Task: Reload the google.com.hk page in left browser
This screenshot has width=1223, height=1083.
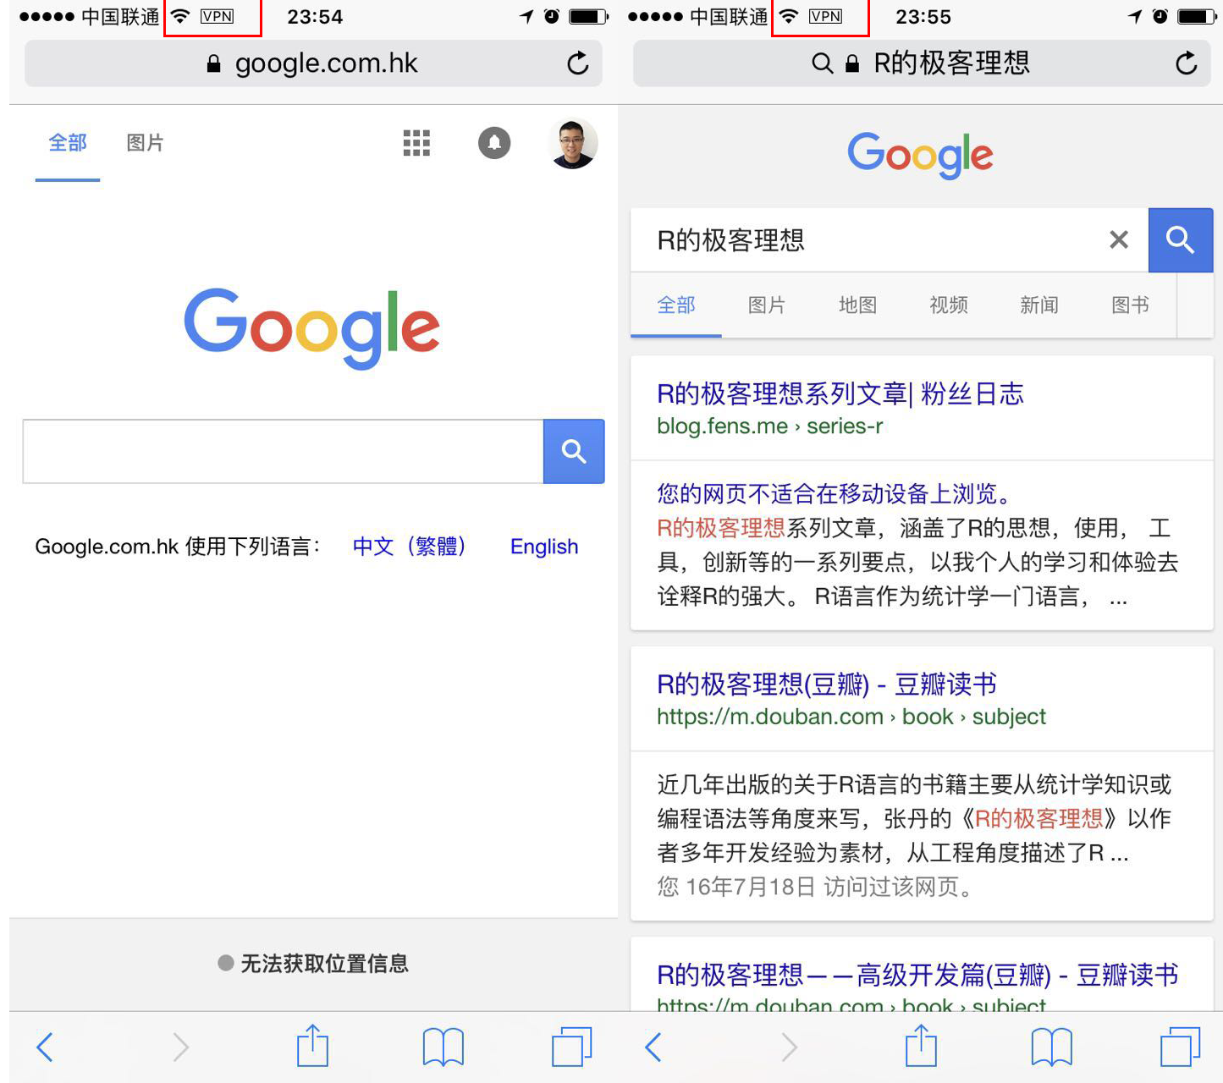Action: pyautogui.click(x=578, y=63)
